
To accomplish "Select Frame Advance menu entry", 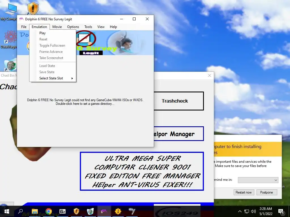I will 53,52.
